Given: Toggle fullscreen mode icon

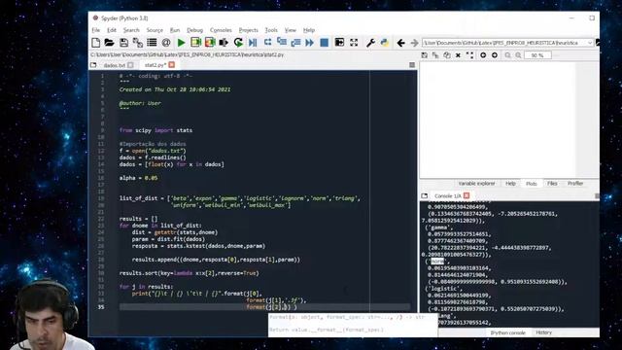Looking at the screenshot, I should pyautogui.click(x=354, y=43).
